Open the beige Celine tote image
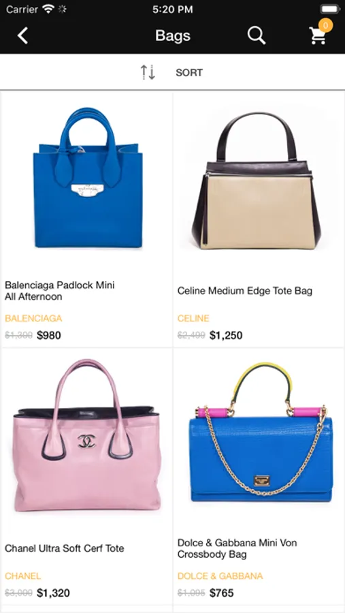Viewport: 345px width, 613px height. click(x=257, y=180)
